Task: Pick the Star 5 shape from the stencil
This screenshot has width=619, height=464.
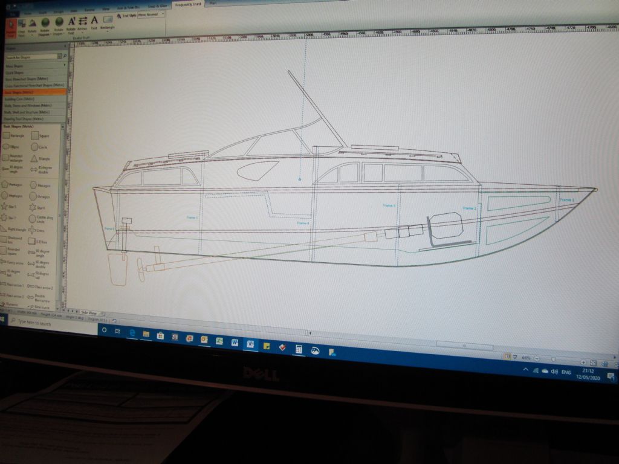Action: (x=10, y=207)
